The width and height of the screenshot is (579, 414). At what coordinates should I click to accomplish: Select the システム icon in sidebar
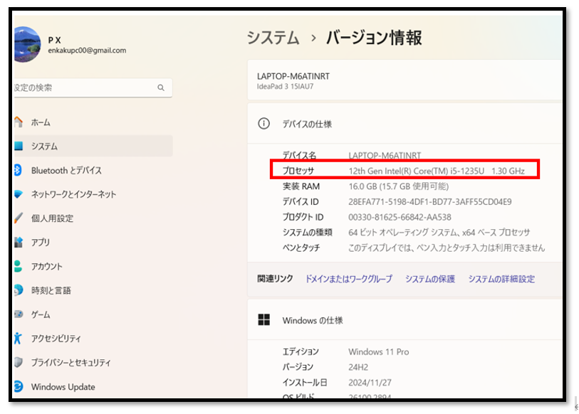coord(19,146)
